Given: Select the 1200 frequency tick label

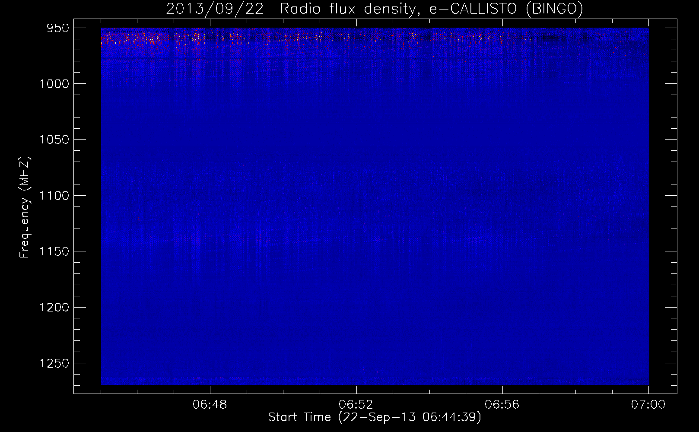Looking at the screenshot, I should click(x=54, y=307).
